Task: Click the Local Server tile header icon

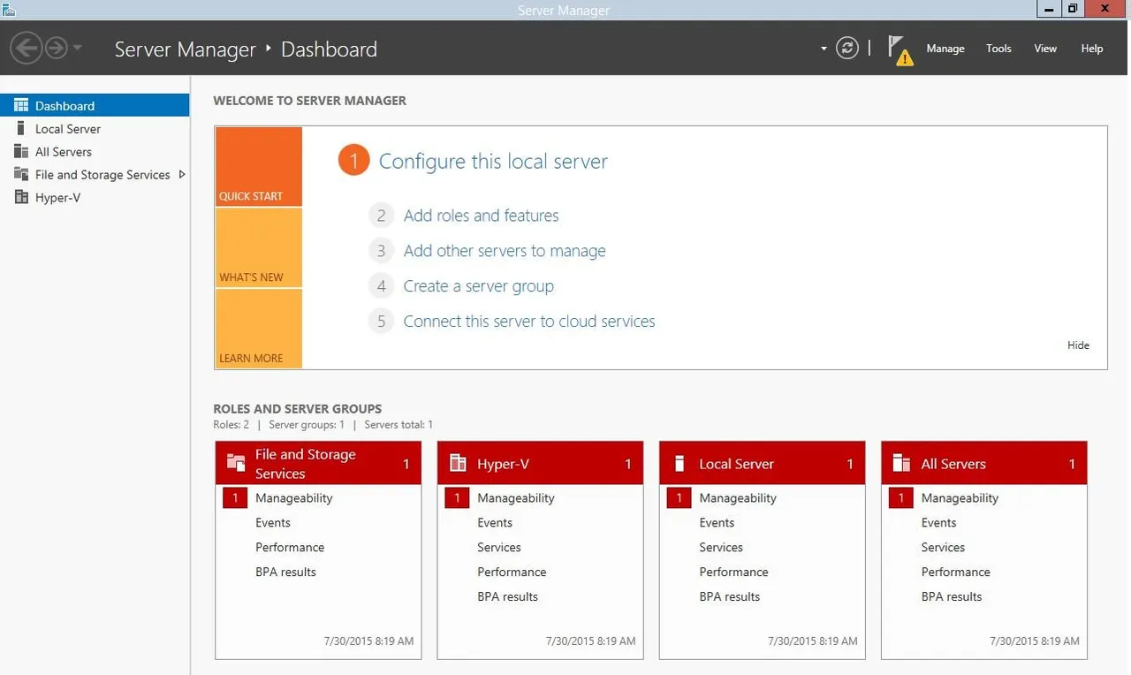Action: 679,463
